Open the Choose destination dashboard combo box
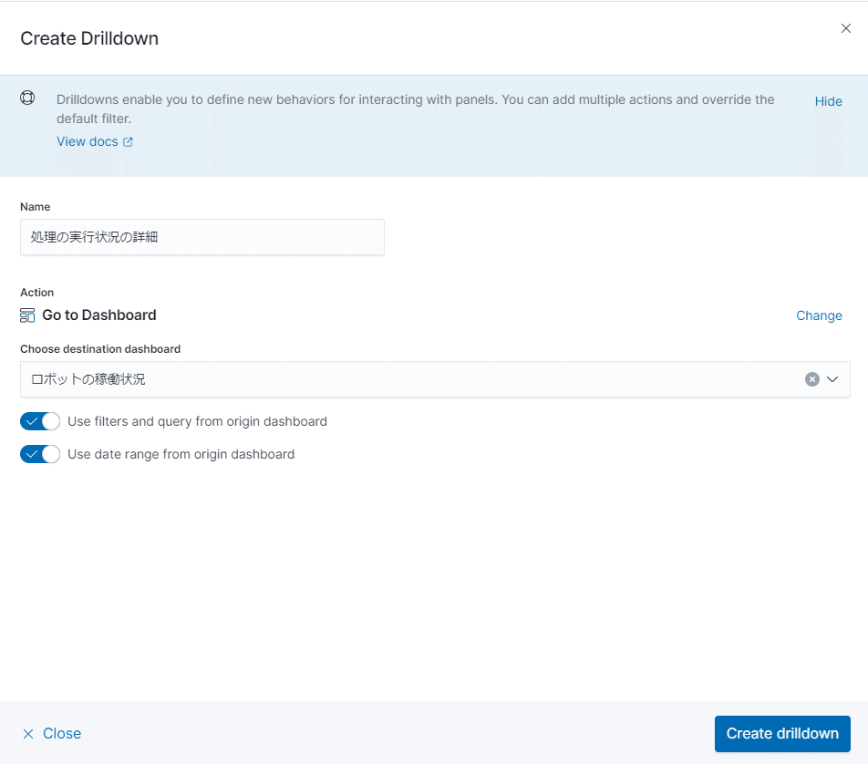Image resolution: width=868 pixels, height=764 pixels. tap(410, 379)
